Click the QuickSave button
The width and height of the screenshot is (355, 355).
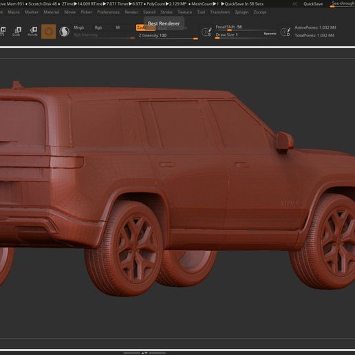(x=313, y=4)
